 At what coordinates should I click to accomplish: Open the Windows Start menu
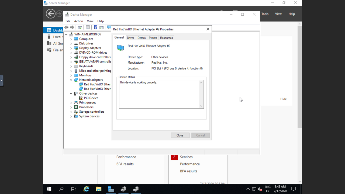click(49, 189)
